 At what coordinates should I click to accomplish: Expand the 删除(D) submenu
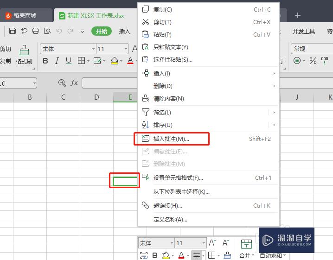tap(208, 86)
